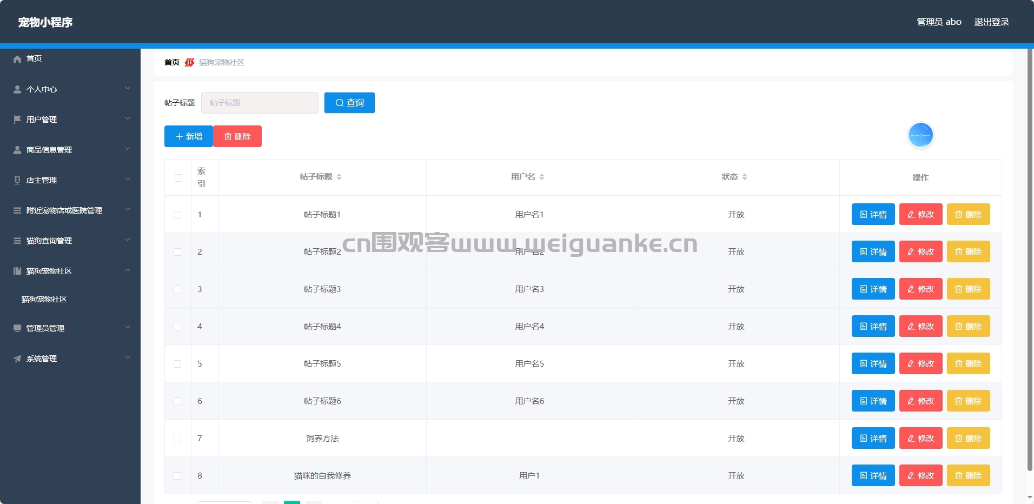Screen dimensions: 1034x504
Task: Check the box for row 猫咪的自我修养
Action: [x=177, y=476]
